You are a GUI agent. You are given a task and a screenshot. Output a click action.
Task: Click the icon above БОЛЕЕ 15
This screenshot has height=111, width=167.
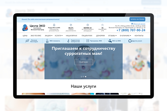pyautogui.click(x=88, y=25)
